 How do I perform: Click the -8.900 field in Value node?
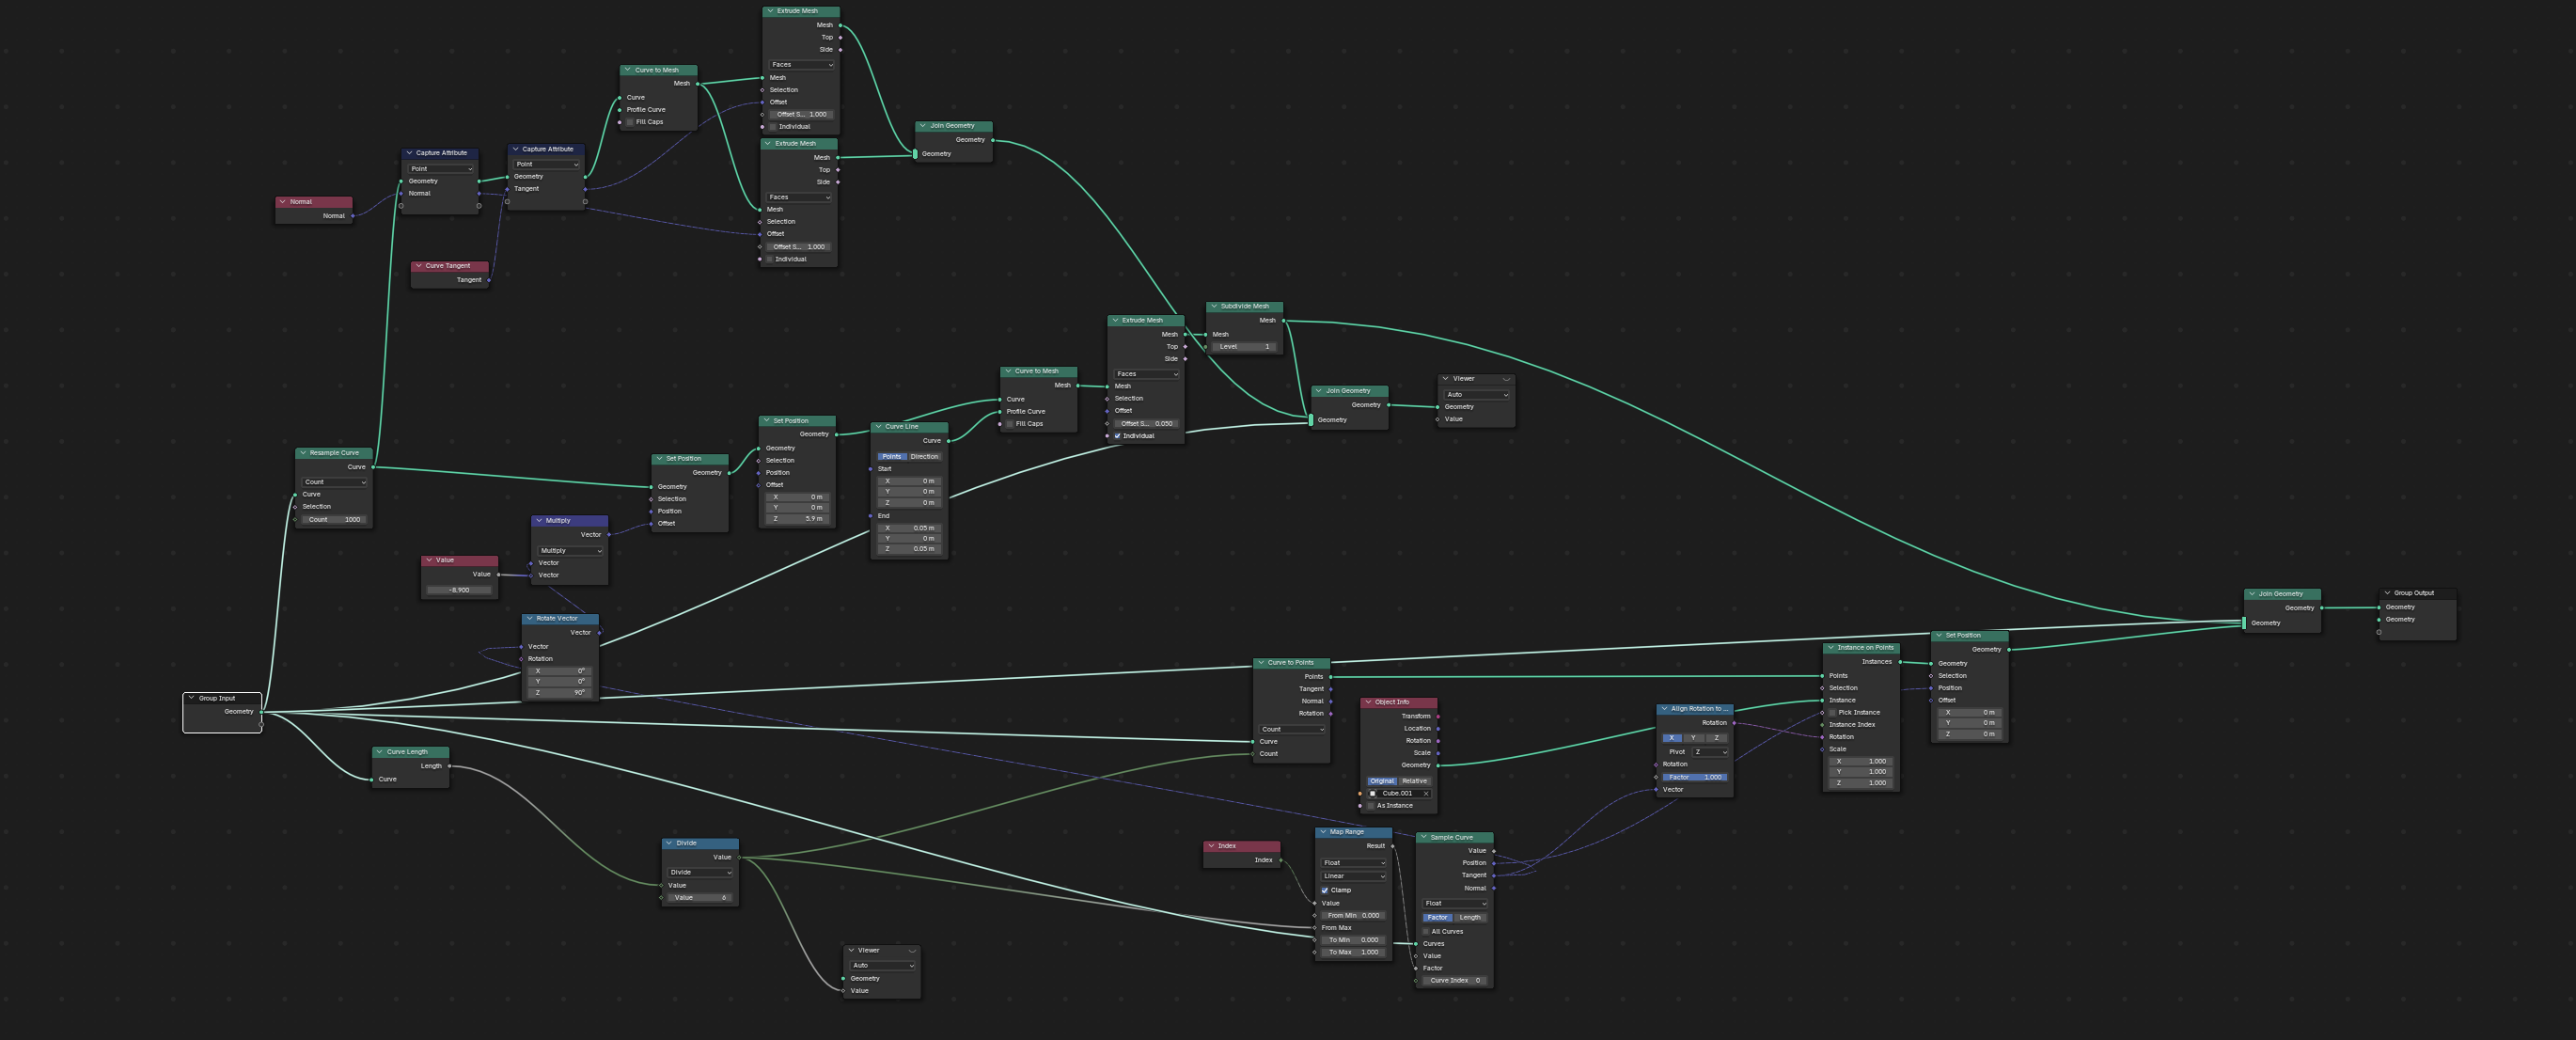point(459,590)
